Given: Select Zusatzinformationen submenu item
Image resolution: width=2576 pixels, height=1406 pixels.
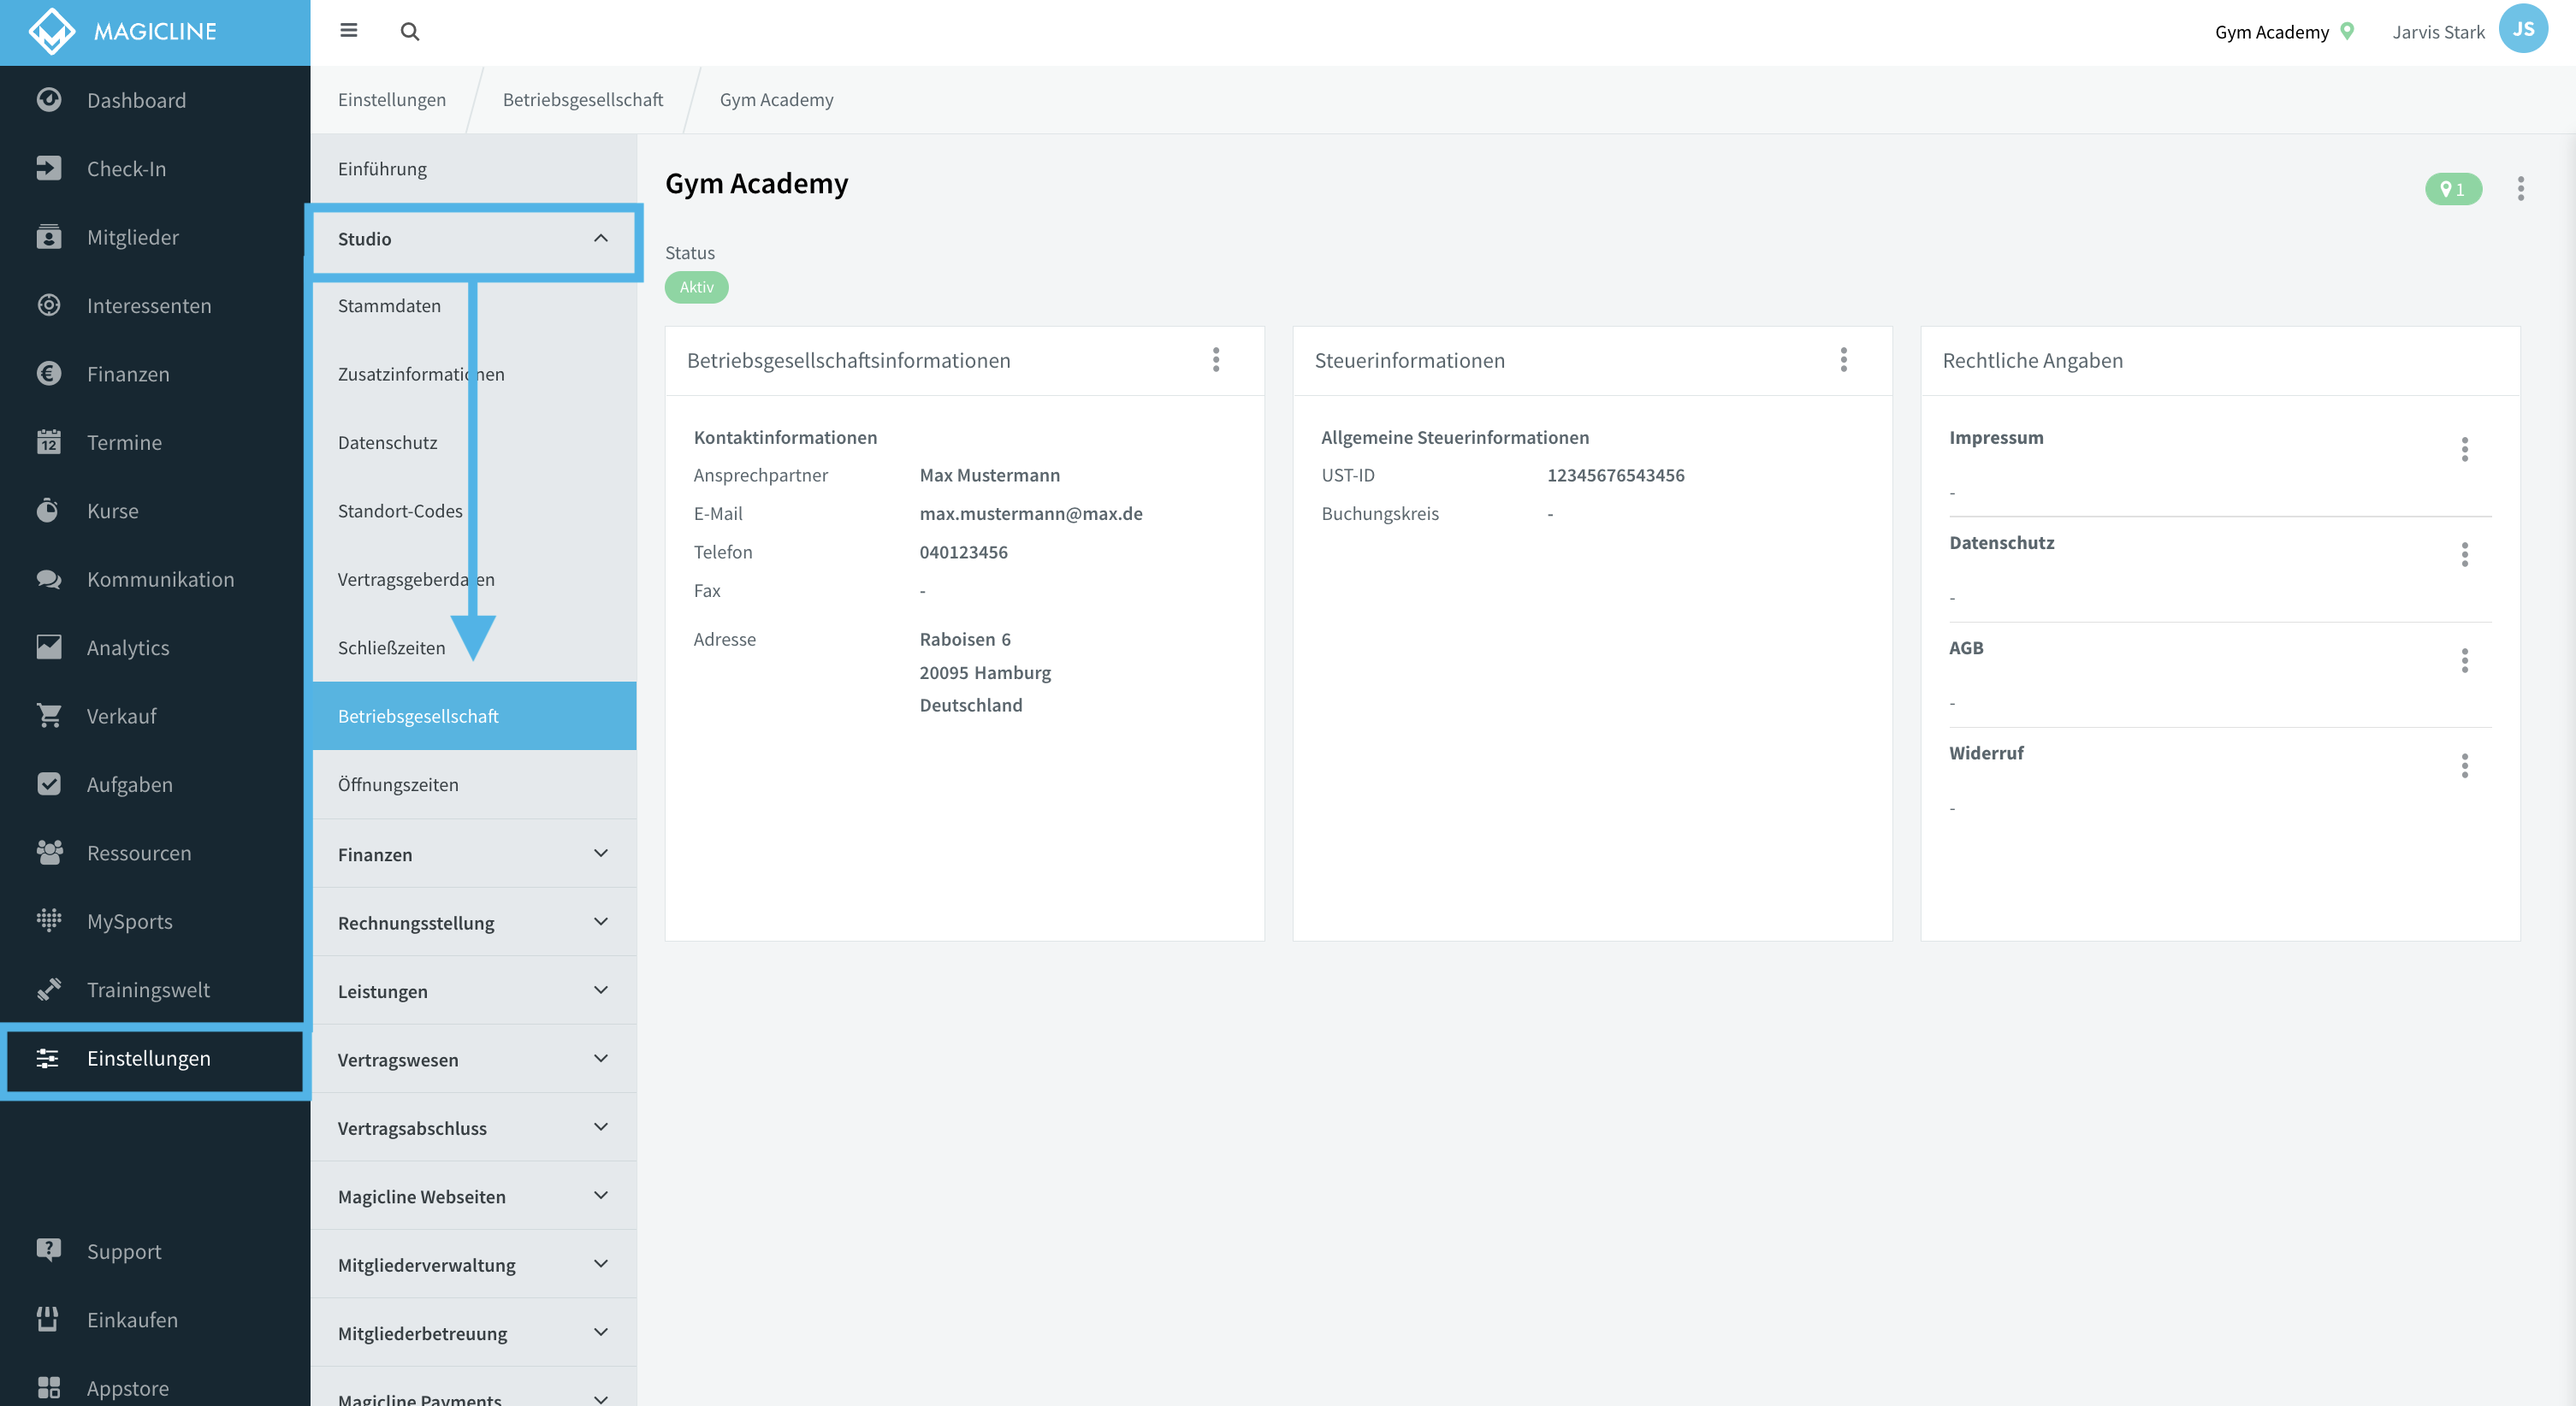Looking at the screenshot, I should [x=474, y=374].
